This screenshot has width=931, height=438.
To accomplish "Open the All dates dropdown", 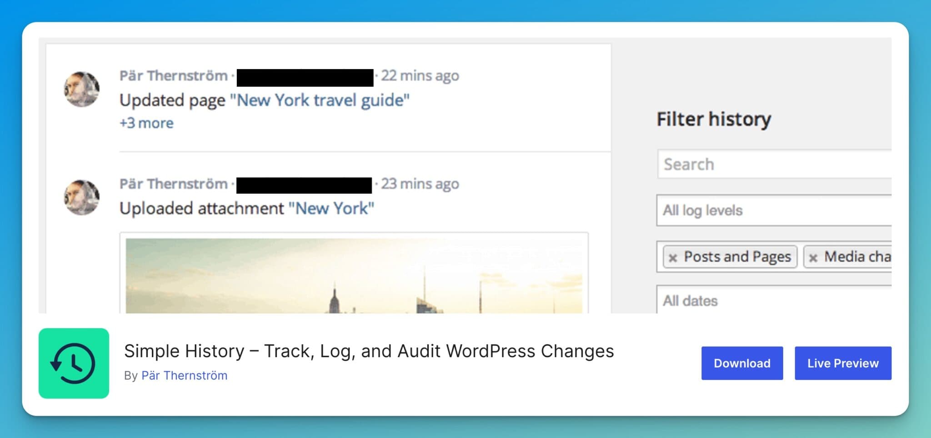I will point(773,301).
